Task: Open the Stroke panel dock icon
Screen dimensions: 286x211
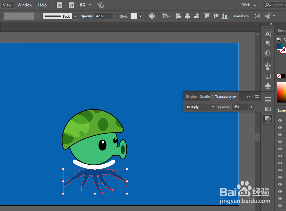Action: pyautogui.click(x=268, y=99)
